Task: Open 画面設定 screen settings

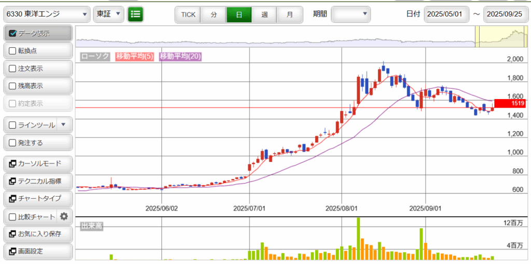Action: (37, 251)
